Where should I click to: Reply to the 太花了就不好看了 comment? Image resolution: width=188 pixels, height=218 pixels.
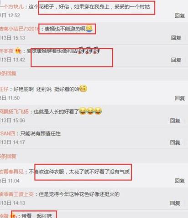tap(180, 181)
